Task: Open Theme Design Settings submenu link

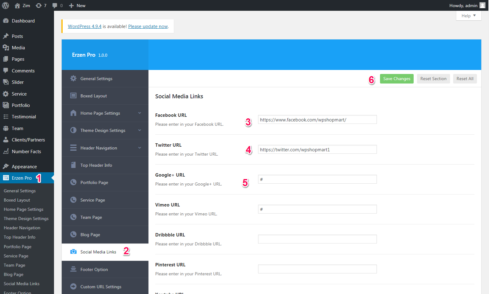Action: 26,218
